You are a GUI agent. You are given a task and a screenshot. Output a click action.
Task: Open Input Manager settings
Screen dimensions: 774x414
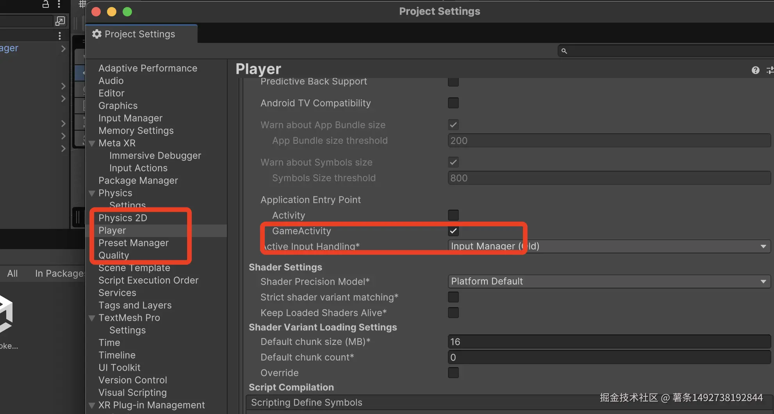tap(130, 118)
